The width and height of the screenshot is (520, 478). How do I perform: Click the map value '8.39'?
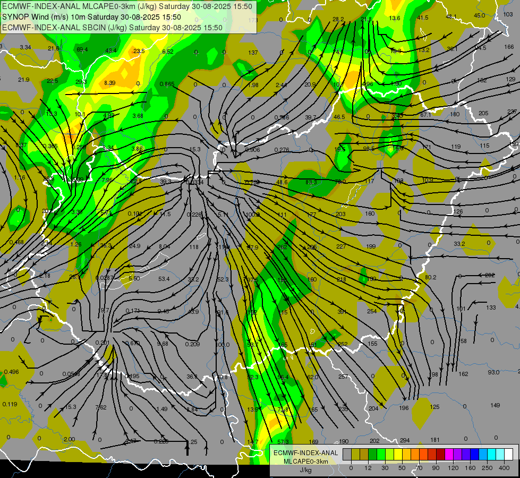click(x=110, y=83)
